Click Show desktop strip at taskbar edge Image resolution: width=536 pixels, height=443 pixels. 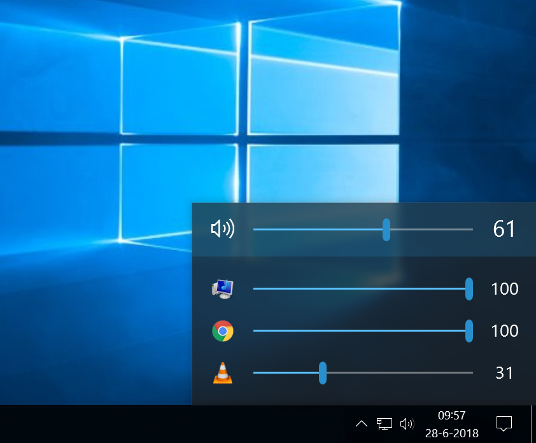tap(533, 424)
